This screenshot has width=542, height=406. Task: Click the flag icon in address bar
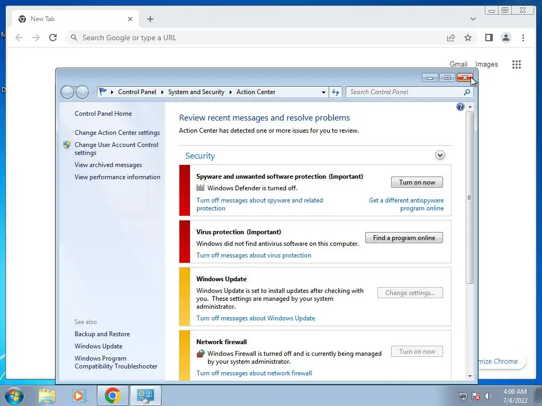[103, 91]
